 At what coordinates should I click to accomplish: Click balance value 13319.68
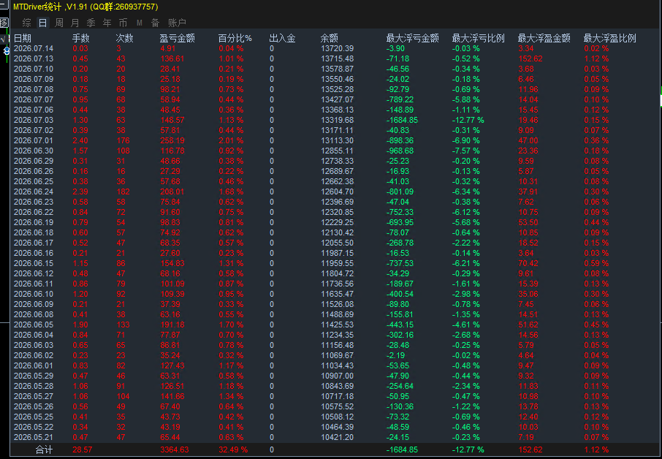coord(338,121)
